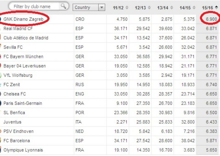Screen dimensions: 220x156
Task: Open the Juventus club entry
Action: point(12,122)
